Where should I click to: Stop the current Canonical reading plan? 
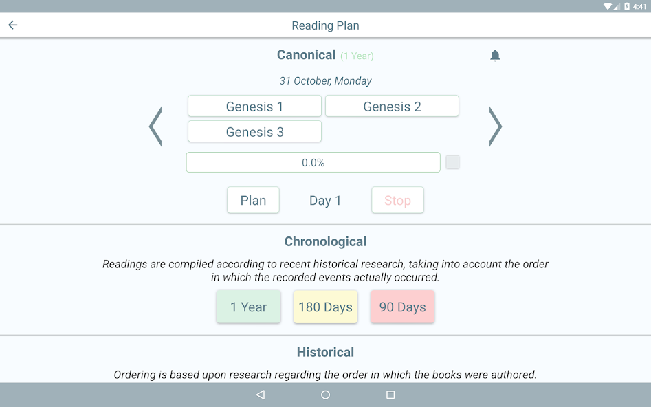pos(398,200)
